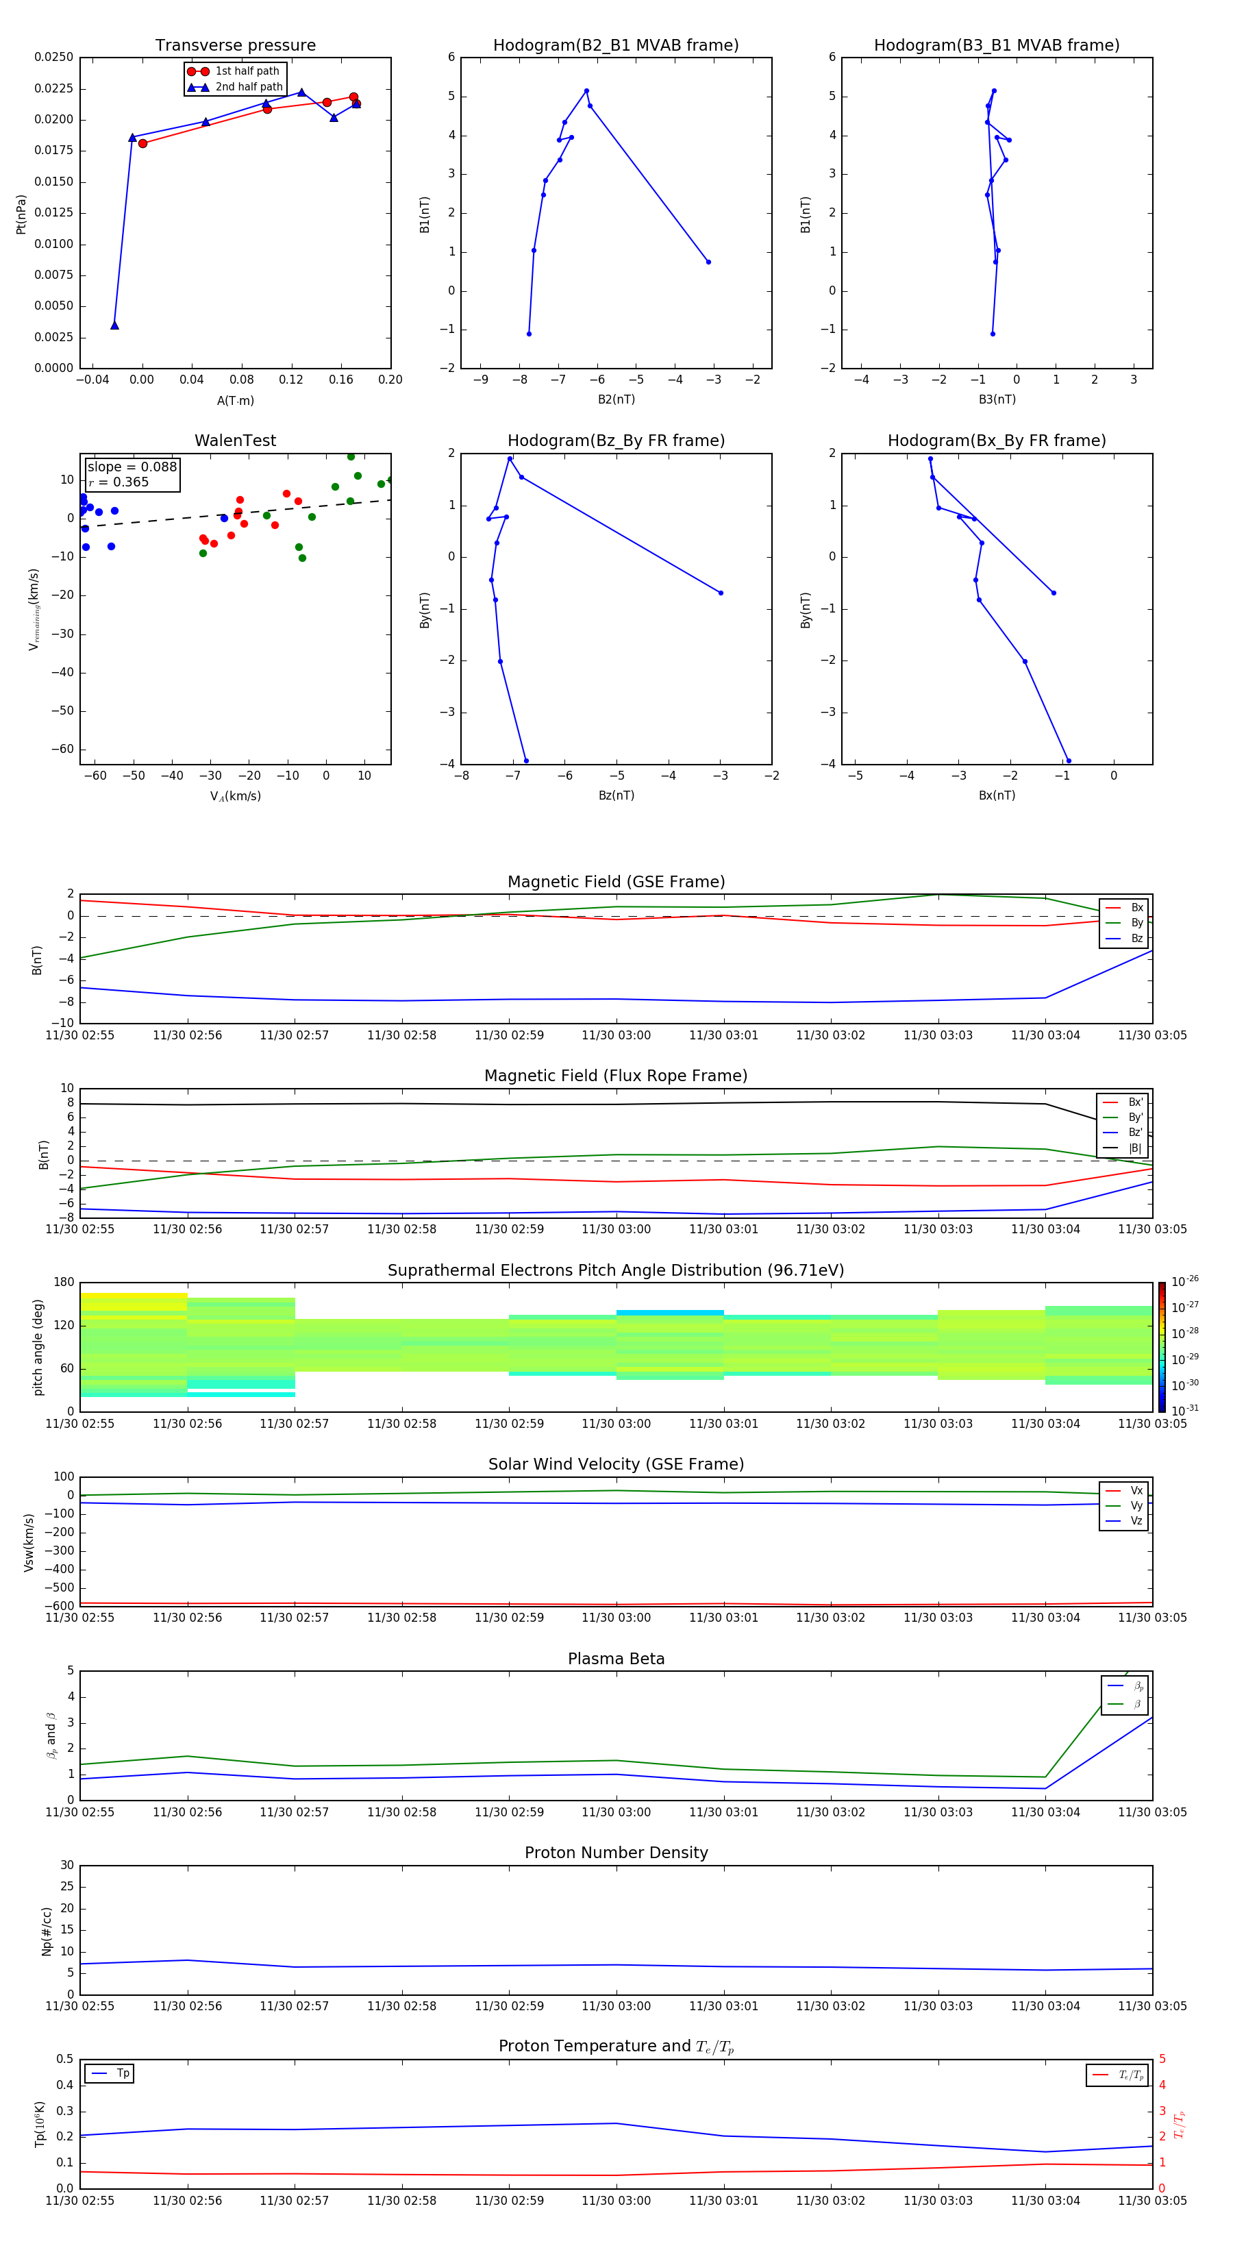Click the 'B2(nT)' axis label
Image resolution: width=1233 pixels, height=2261 pixels.
616,399
